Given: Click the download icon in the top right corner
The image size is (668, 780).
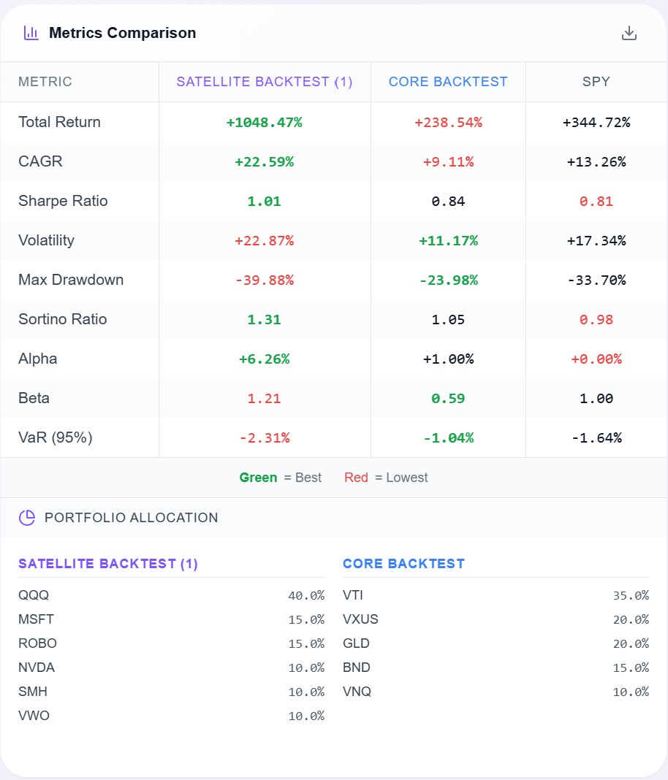Looking at the screenshot, I should pyautogui.click(x=629, y=32).
